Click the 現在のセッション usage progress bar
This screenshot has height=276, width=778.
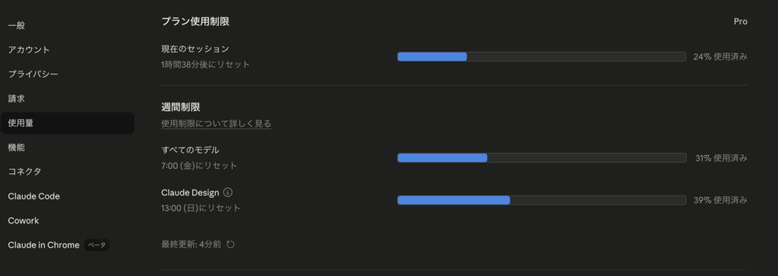pos(541,56)
